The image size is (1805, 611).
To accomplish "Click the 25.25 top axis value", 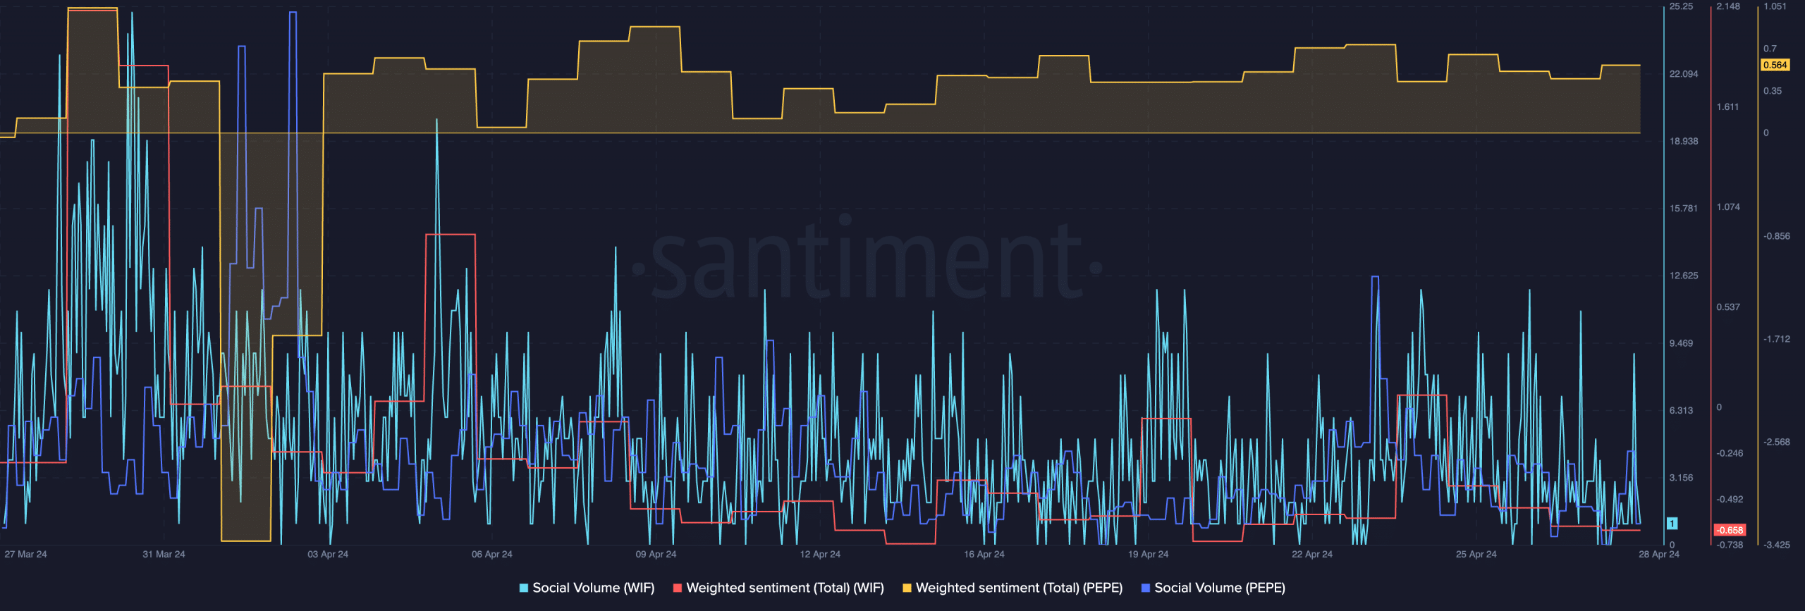I will point(1681,6).
